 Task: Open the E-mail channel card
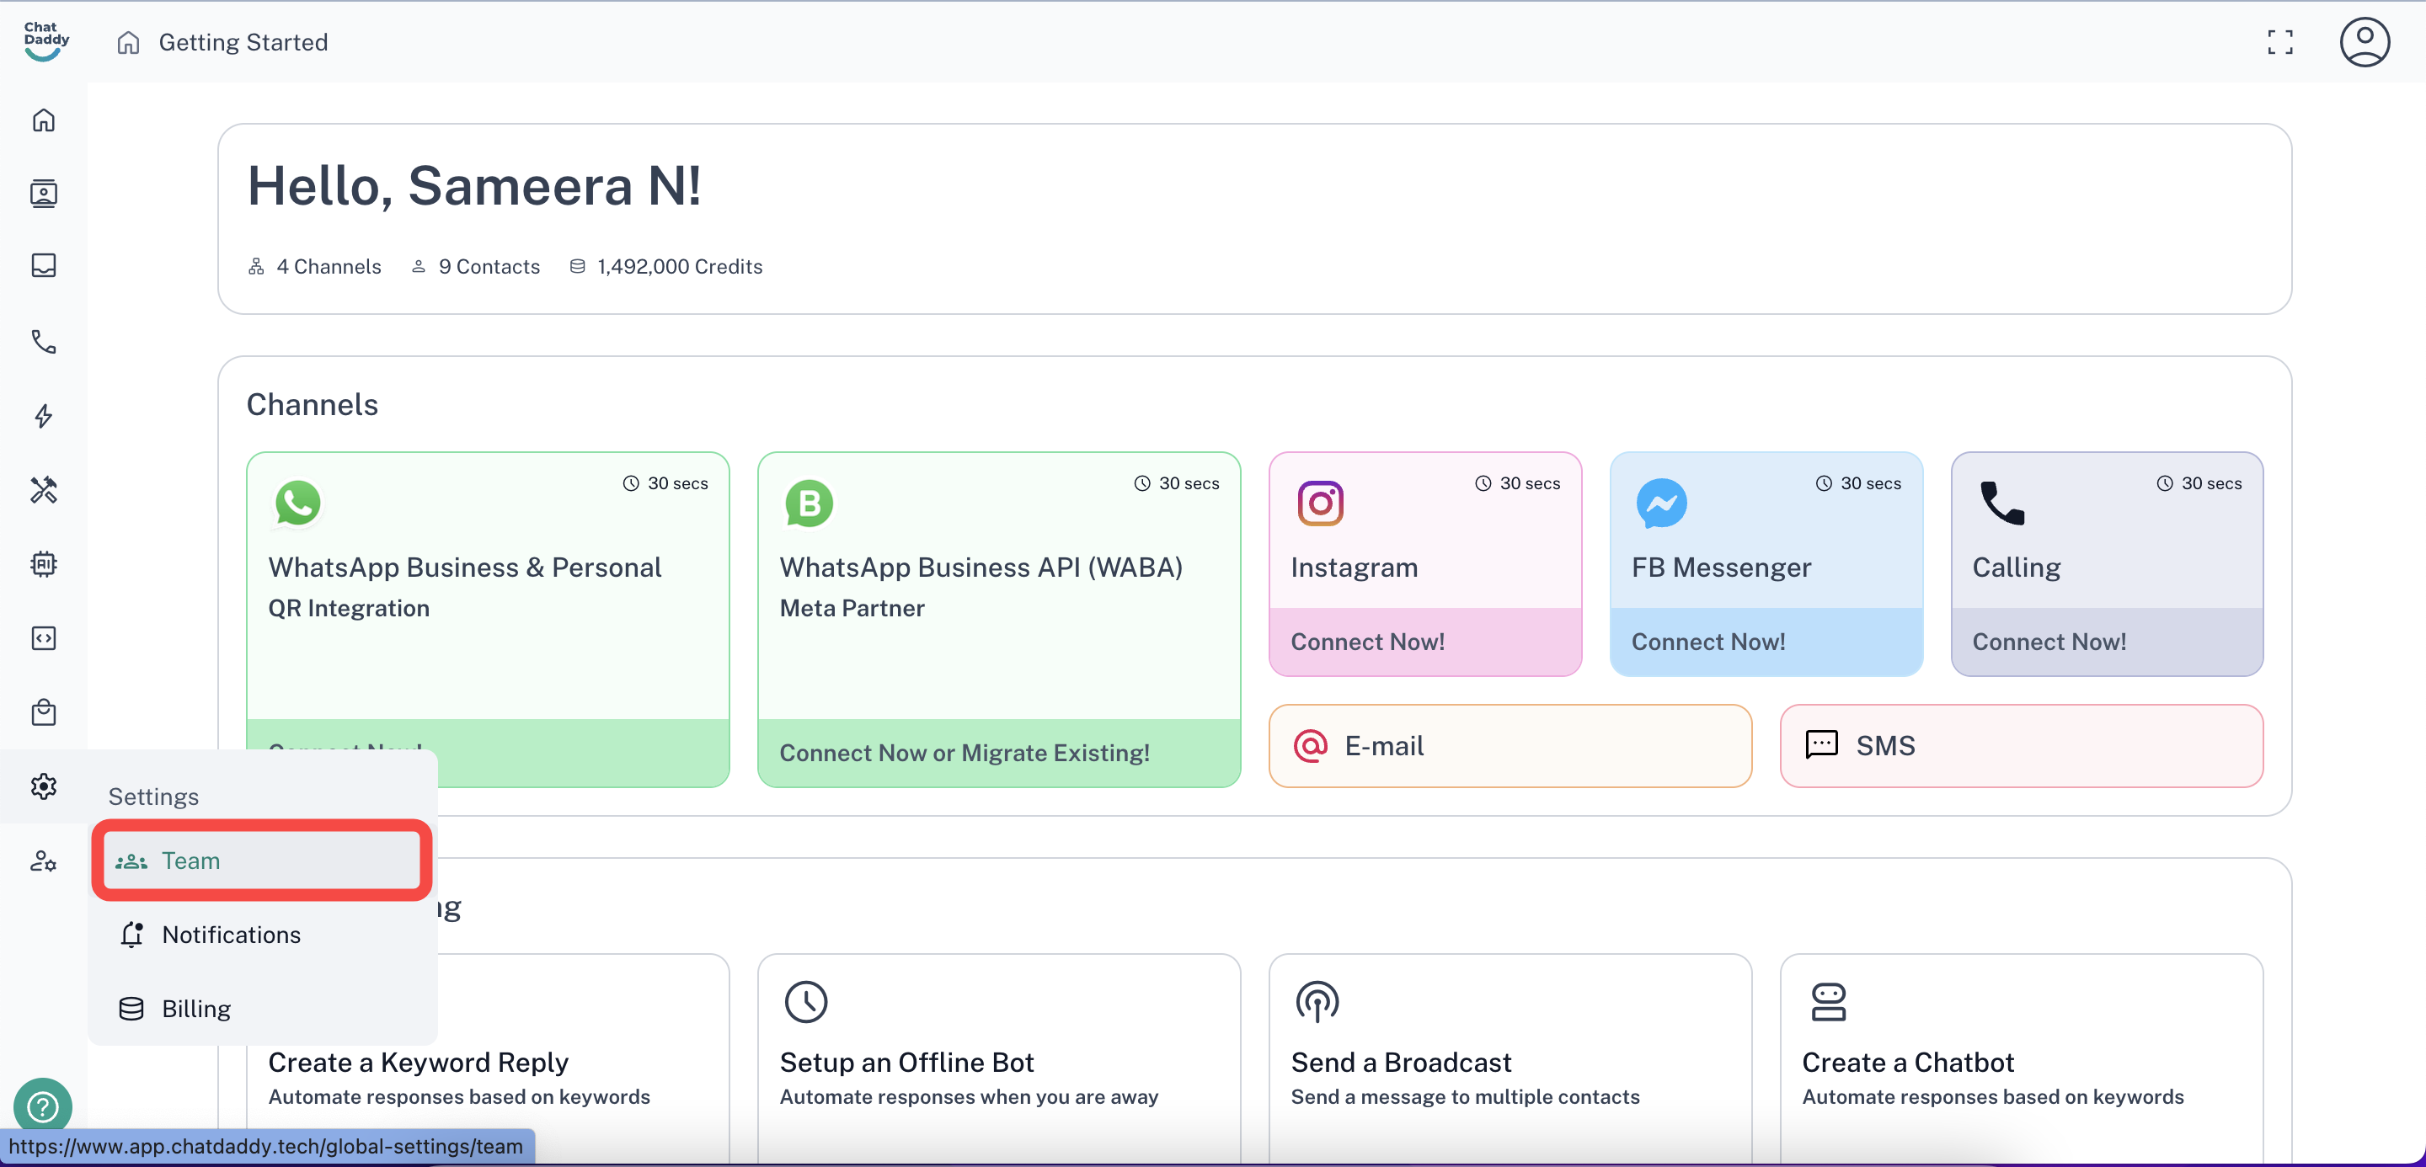click(x=1509, y=746)
